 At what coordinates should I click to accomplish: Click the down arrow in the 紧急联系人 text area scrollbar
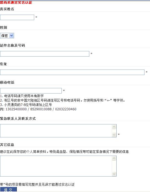pos(114,135)
